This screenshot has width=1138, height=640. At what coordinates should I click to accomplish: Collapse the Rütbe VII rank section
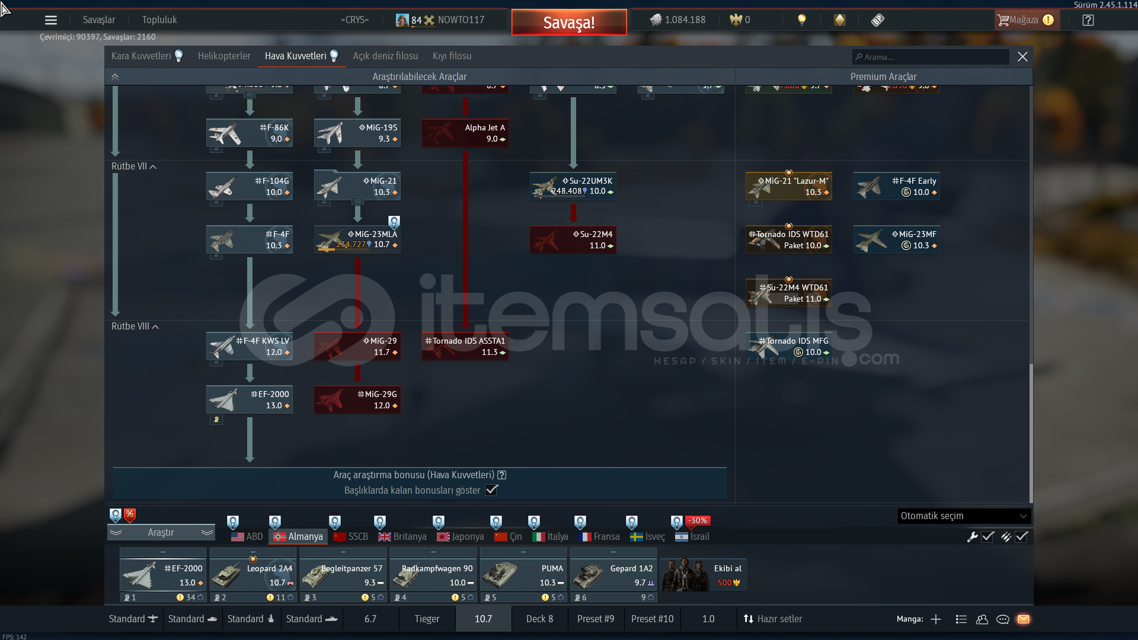click(154, 167)
